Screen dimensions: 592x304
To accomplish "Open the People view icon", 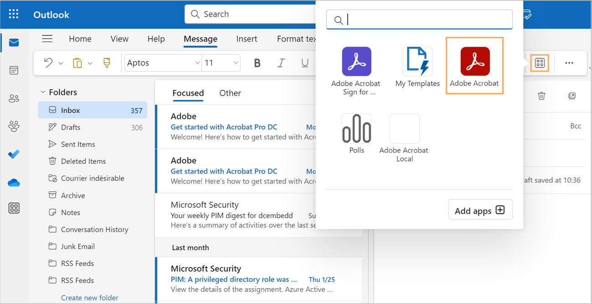I will (x=13, y=98).
